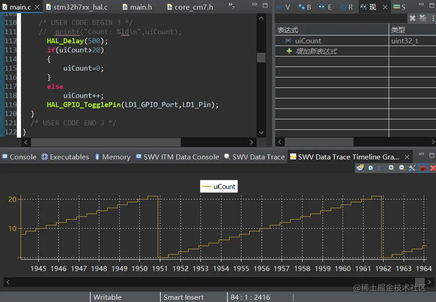The image size is (436, 302).
Task: Click expressions view horizontal scrollbar left arrow
Action: tap(280, 142)
